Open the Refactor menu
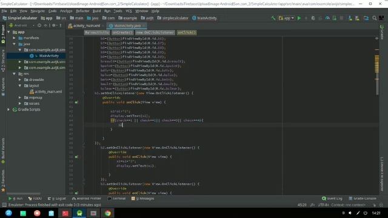The width and height of the screenshot is (388, 218). coord(82,11)
